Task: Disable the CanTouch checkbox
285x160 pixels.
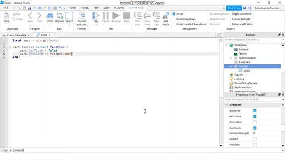Action: pos(255,128)
